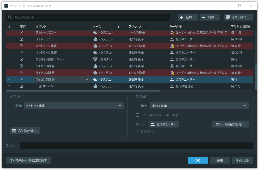Open the スケジュール... settings
This screenshot has width=259, height=170.
tap(25, 130)
